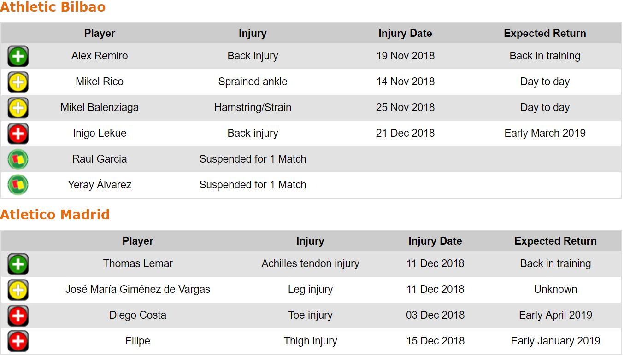Click red status icon beside Inigo Lekue
The image size is (624, 356).
pyautogui.click(x=18, y=134)
